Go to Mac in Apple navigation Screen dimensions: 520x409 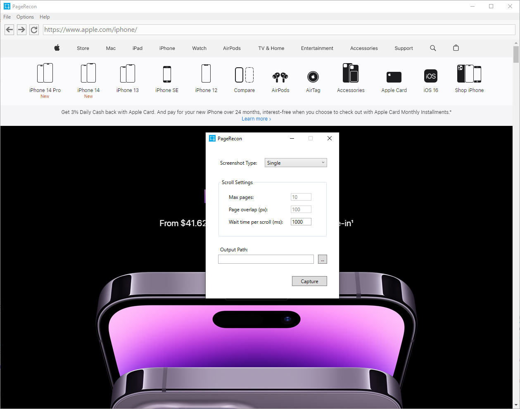pyautogui.click(x=111, y=48)
